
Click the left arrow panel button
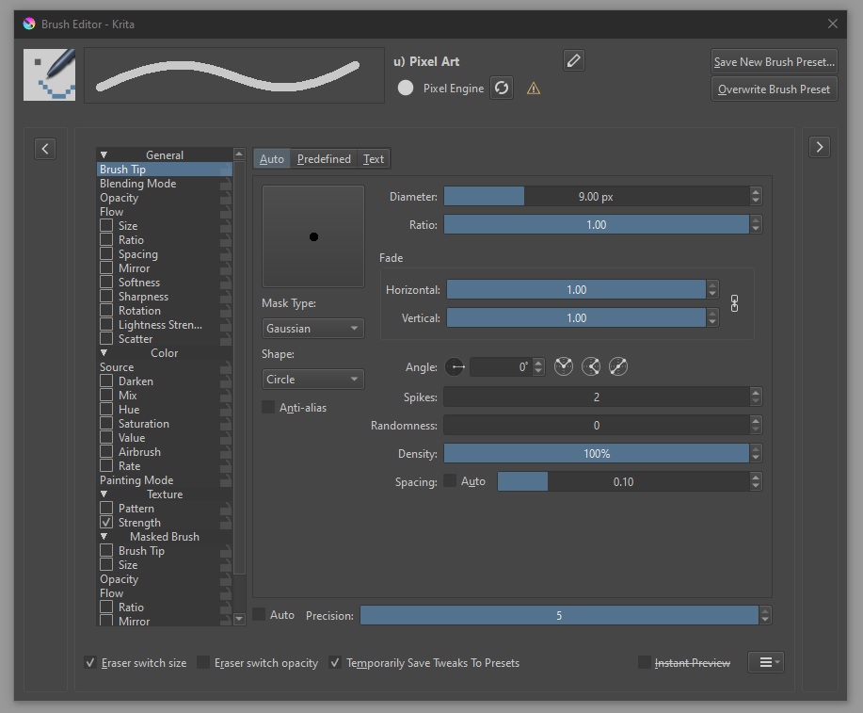coord(45,148)
